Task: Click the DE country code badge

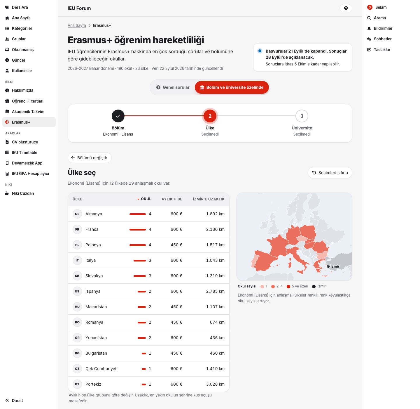Action: click(x=77, y=214)
